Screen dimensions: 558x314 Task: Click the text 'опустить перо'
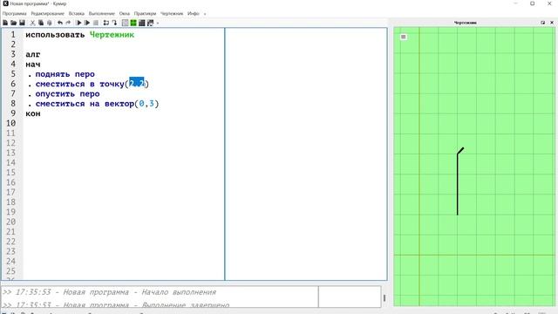click(67, 94)
